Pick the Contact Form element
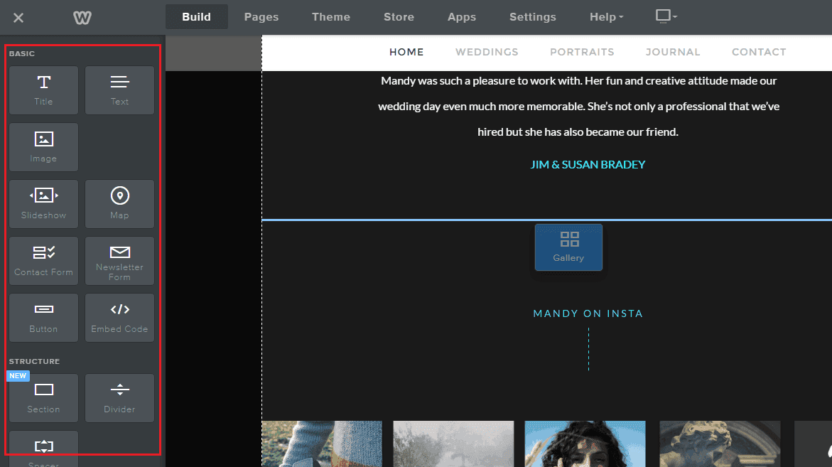 (x=43, y=261)
